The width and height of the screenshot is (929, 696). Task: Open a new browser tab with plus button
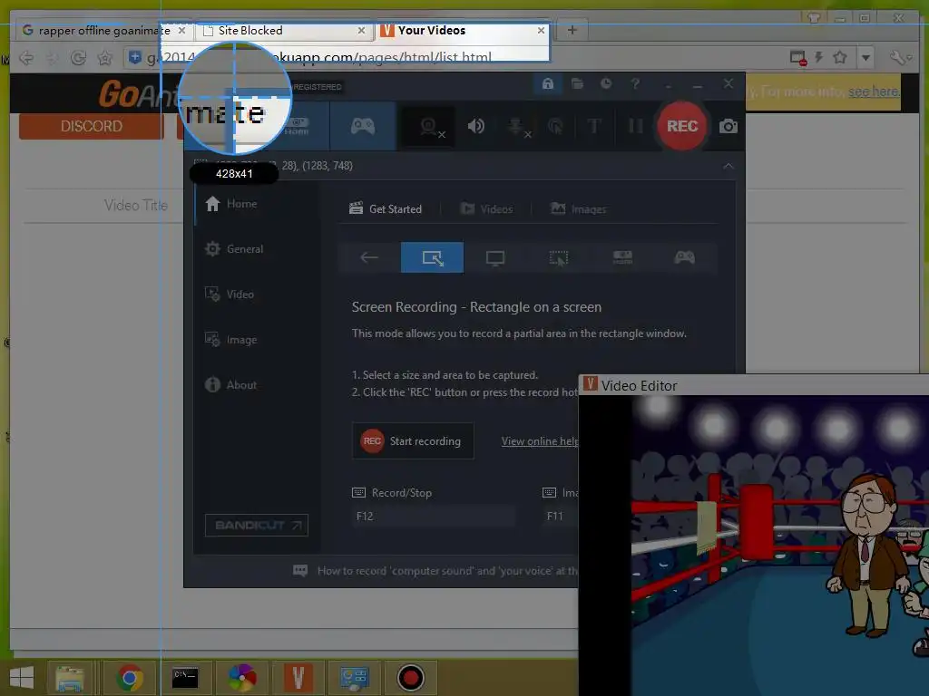click(572, 30)
